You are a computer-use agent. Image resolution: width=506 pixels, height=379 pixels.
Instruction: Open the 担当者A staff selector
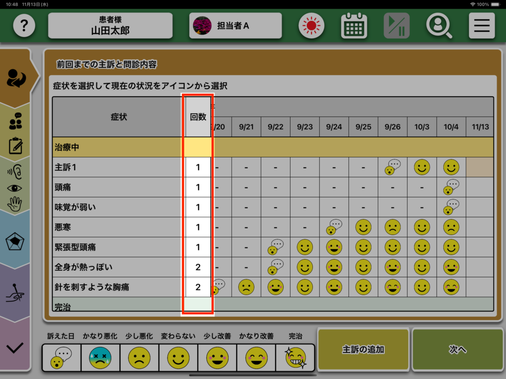[235, 26]
